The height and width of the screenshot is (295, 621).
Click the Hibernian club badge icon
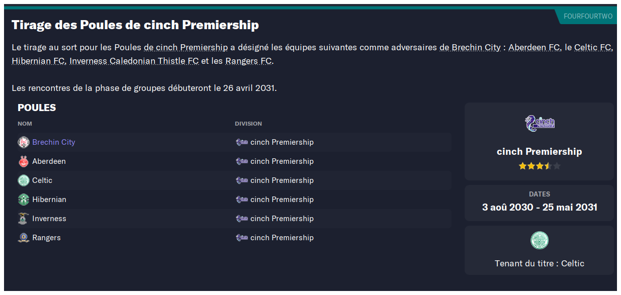[x=24, y=200]
